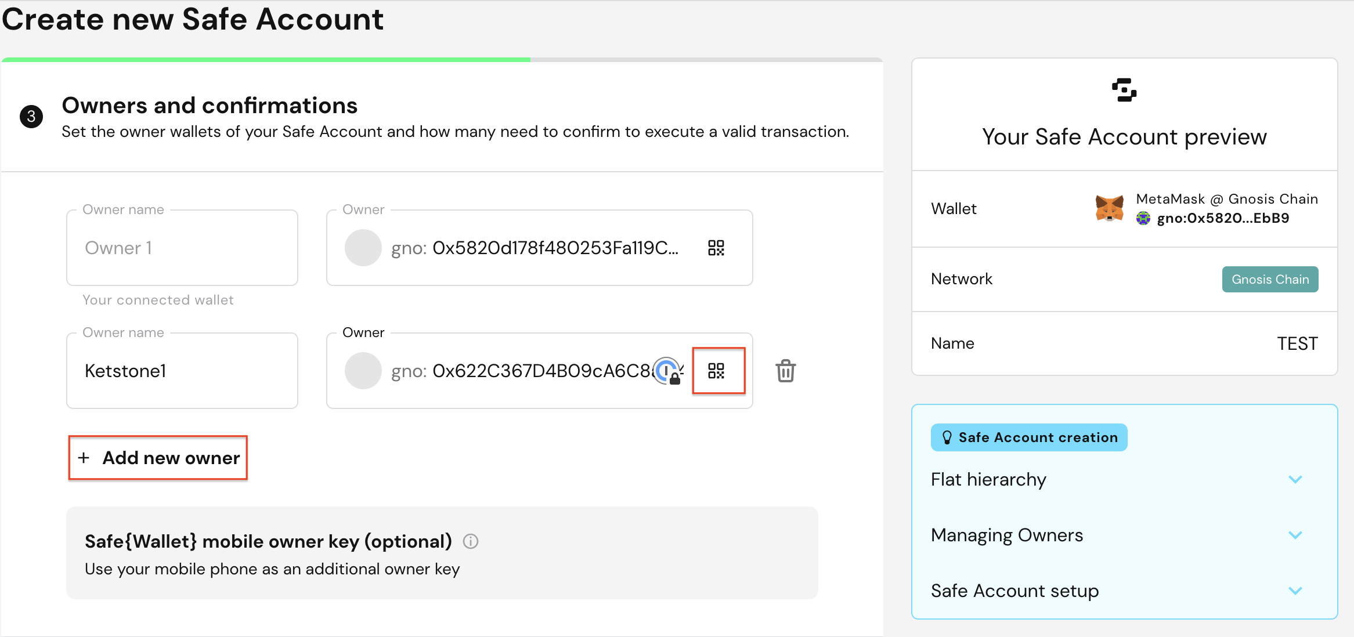The height and width of the screenshot is (637, 1354).
Task: Click the second owner address input field
Action: click(x=522, y=371)
